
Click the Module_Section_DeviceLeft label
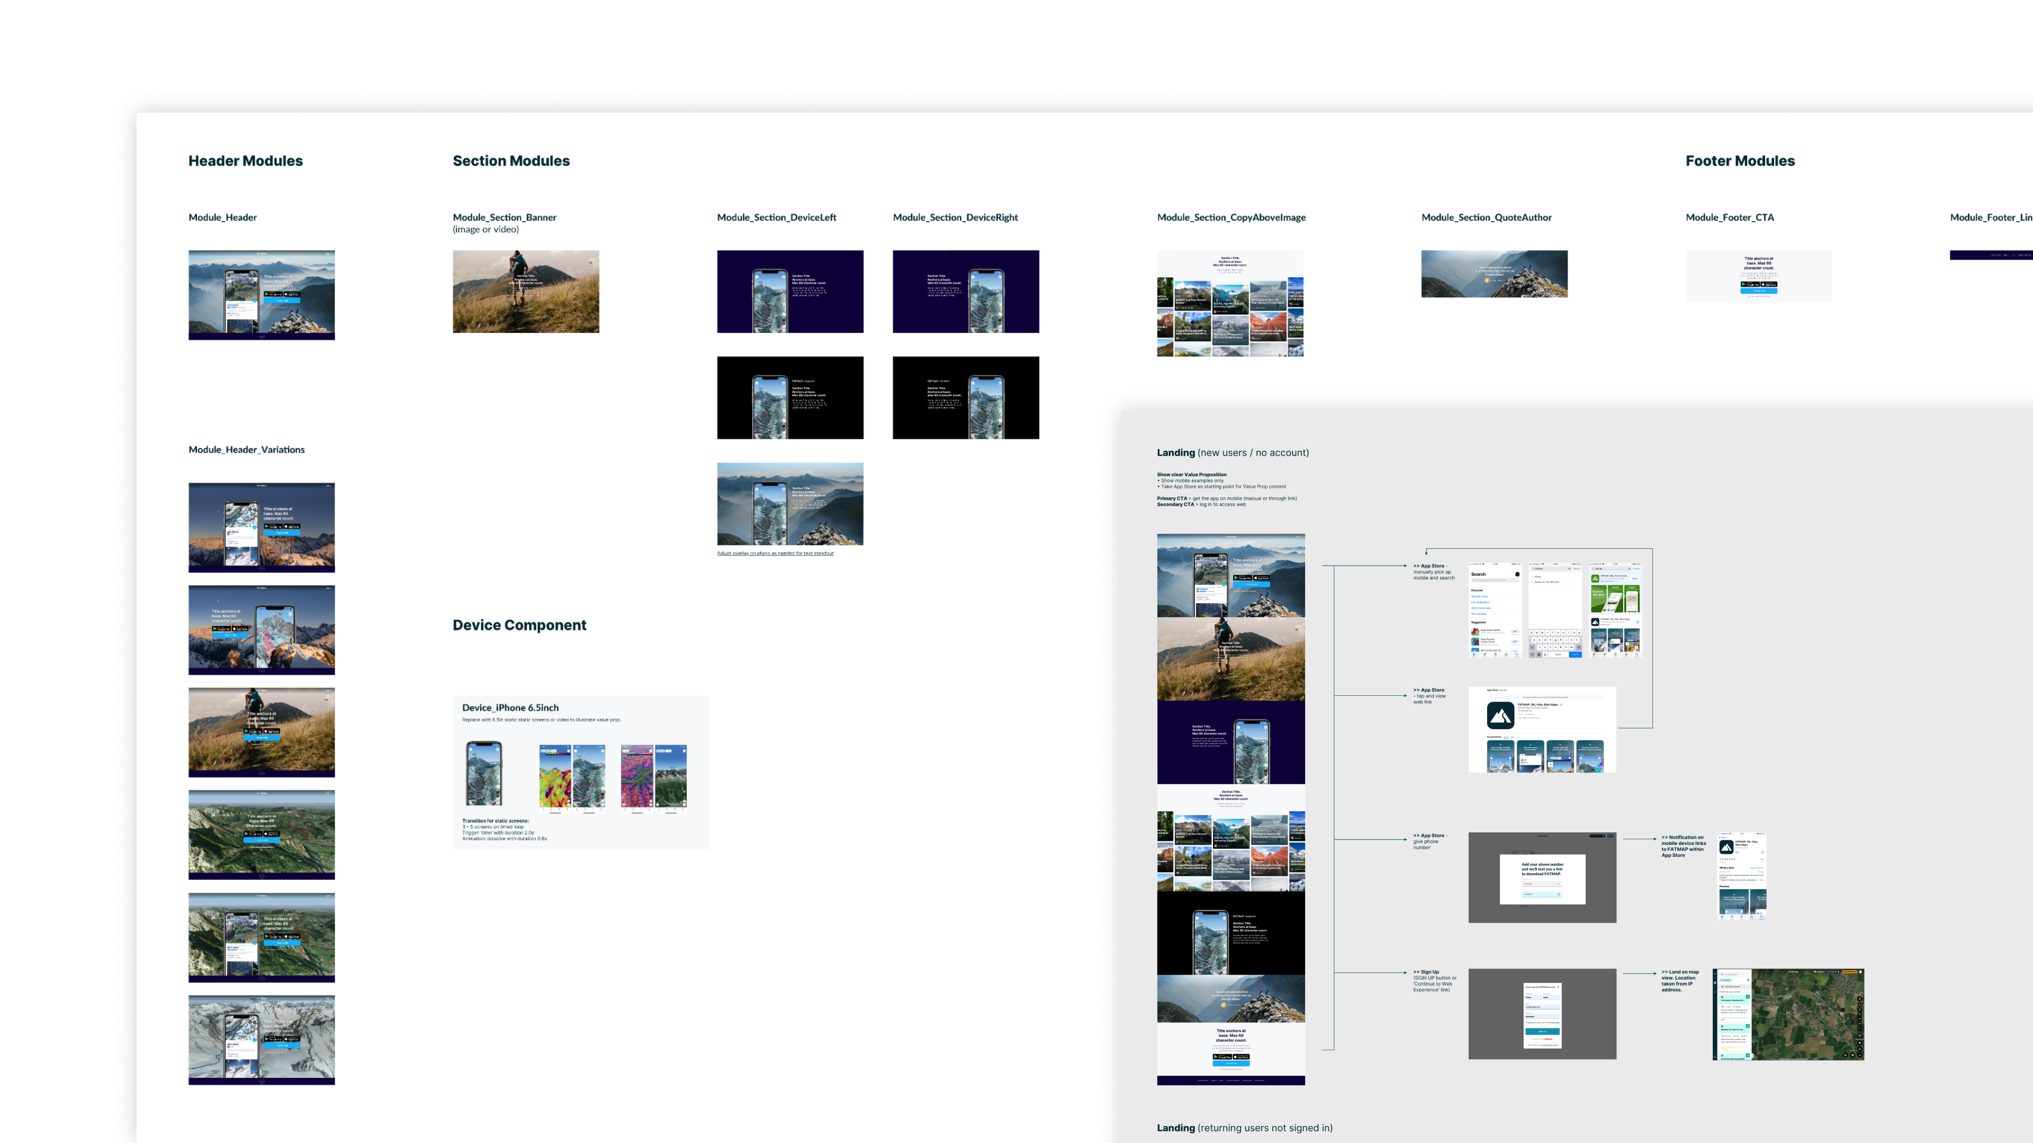[777, 217]
